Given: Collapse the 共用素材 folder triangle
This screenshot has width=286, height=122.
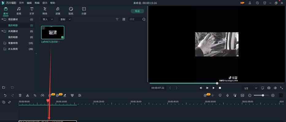Looking at the screenshot, I should 2,31.
